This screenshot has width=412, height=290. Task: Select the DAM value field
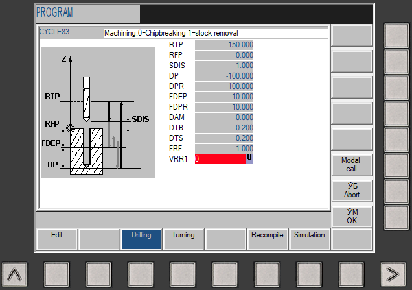point(224,117)
